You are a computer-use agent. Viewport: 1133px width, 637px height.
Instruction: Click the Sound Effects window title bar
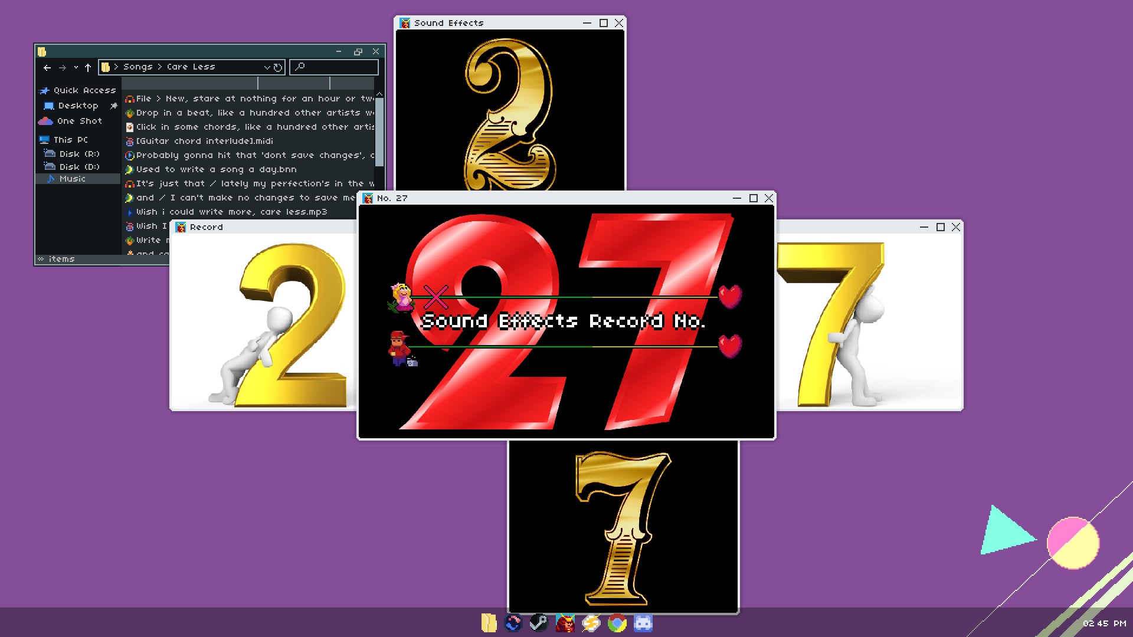click(510, 23)
